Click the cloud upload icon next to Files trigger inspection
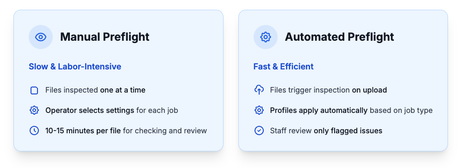The height and width of the screenshot is (168, 460). pyautogui.click(x=259, y=90)
